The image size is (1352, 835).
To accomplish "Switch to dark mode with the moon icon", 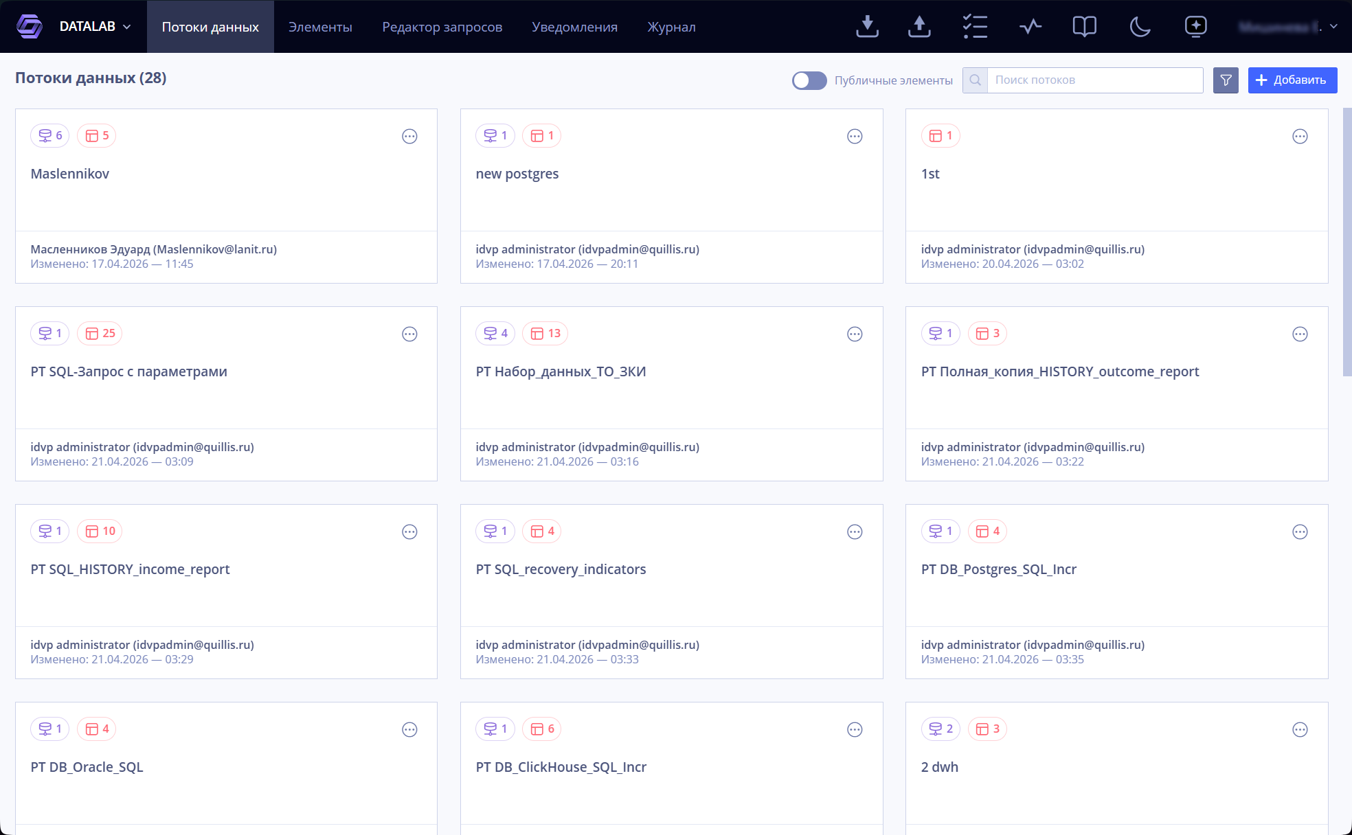I will click(1140, 27).
